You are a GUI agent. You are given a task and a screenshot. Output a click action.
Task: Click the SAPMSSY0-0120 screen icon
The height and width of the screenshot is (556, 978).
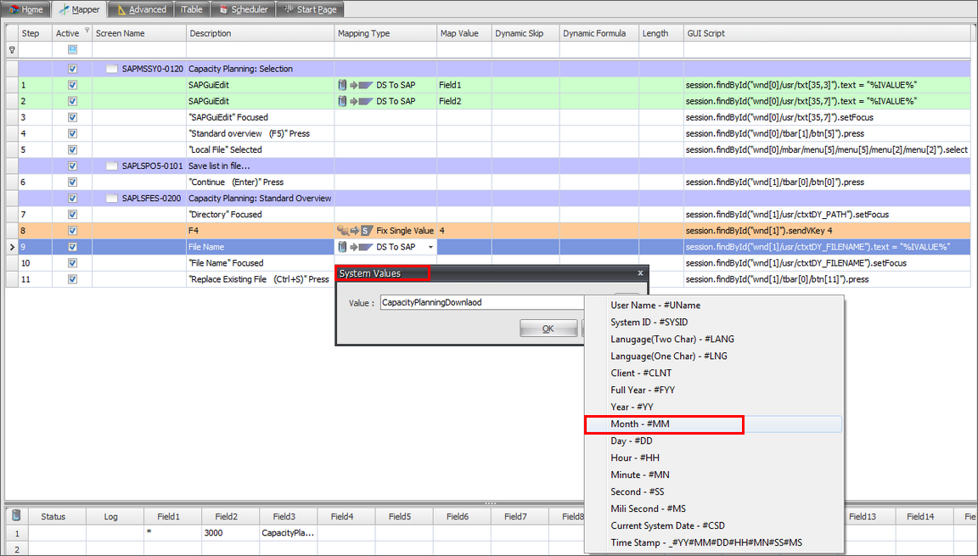[112, 69]
